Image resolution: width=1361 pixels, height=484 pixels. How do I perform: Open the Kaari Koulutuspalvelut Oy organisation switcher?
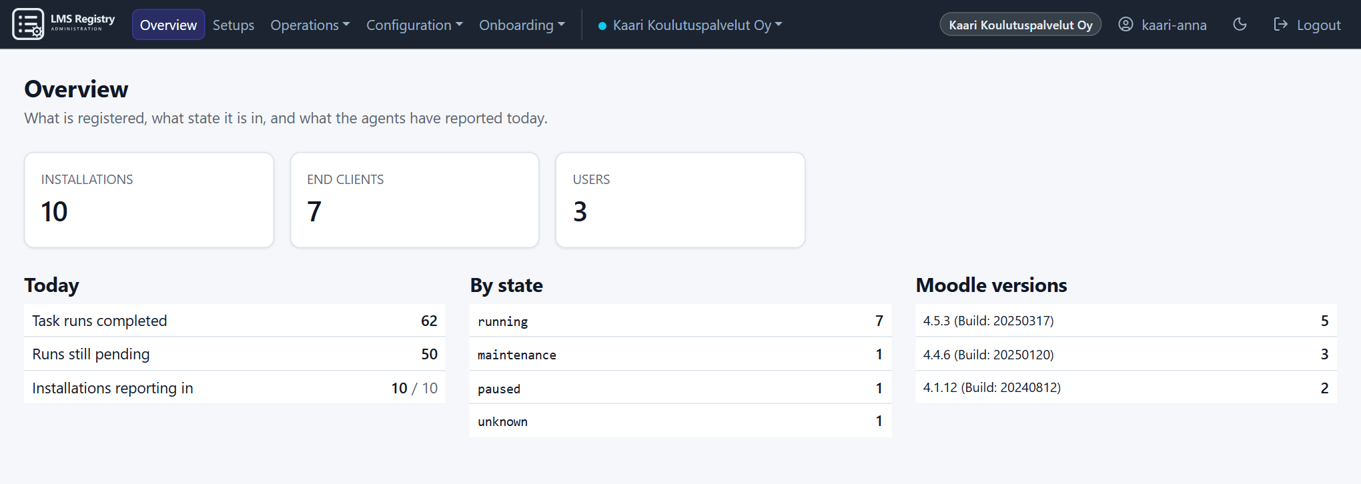[691, 25]
